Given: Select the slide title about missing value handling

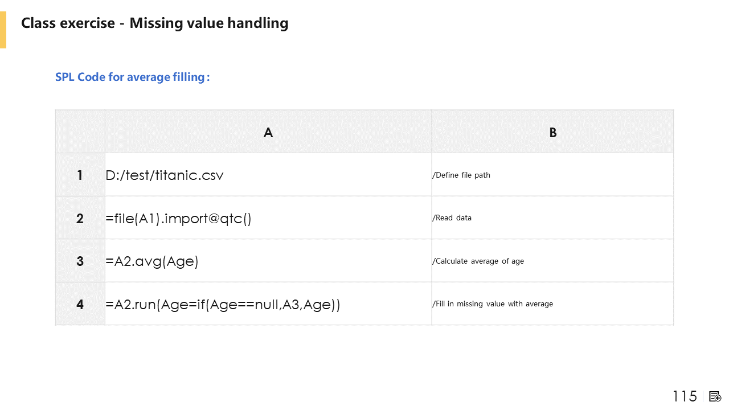Looking at the screenshot, I should pos(154,23).
